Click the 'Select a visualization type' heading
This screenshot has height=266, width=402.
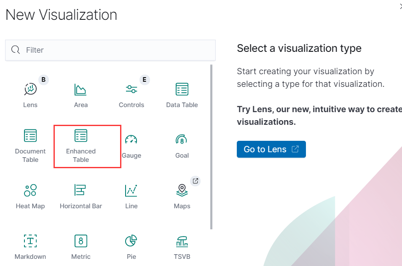[299, 48]
